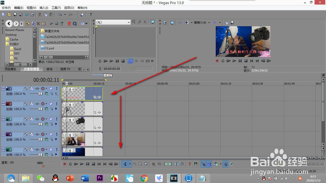Switch to the 视频 FX tab
Screen dimensions: 326x183
[65, 69]
